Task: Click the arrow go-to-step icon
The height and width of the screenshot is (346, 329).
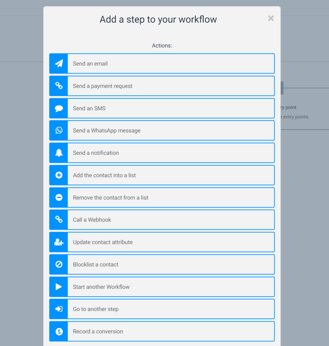Action: [59, 309]
